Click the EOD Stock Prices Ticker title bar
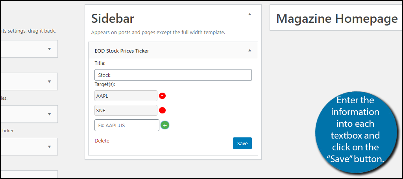Viewport: 403px width, 179px height. [x=173, y=51]
